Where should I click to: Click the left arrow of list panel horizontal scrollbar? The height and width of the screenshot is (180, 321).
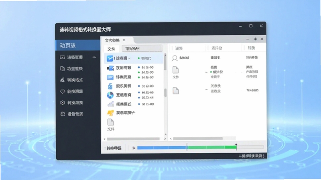[x=105, y=139]
